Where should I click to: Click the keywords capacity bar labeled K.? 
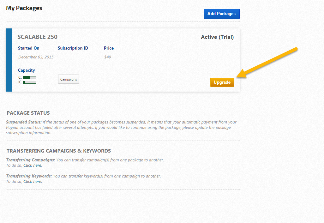[29, 82]
